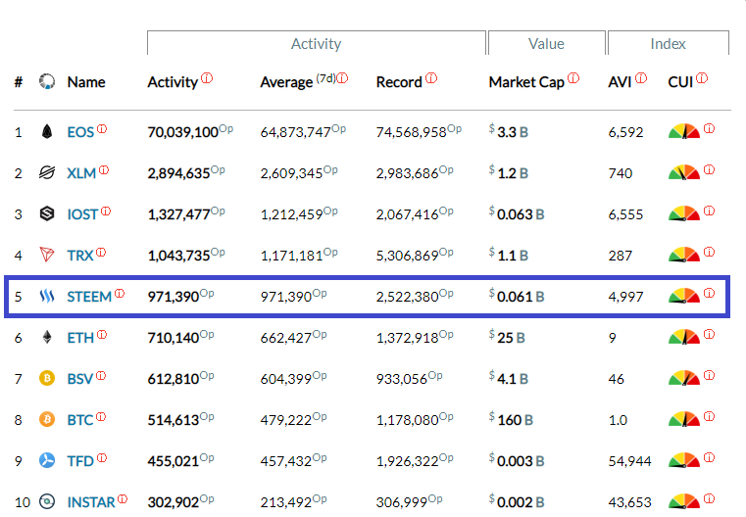Image resolution: width=746 pixels, height=517 pixels.
Task: Sort by the Activity column header
Action: (173, 82)
